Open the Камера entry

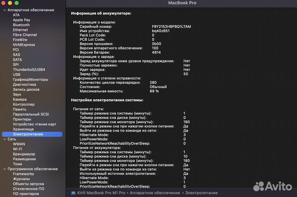tap(20, 99)
